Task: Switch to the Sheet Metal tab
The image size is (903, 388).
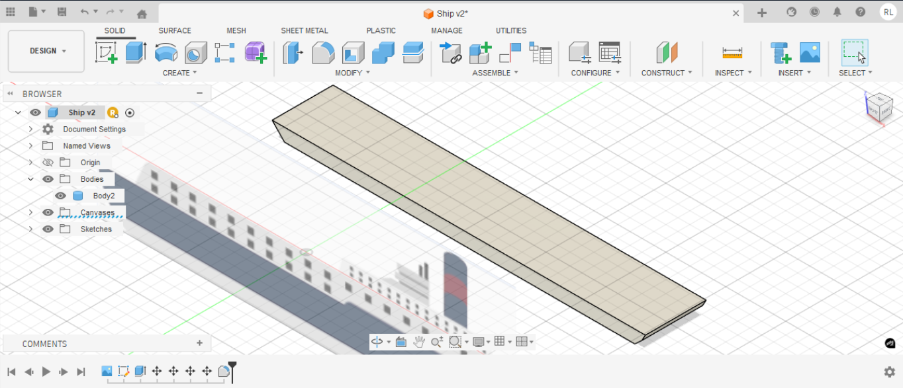Action: [305, 30]
